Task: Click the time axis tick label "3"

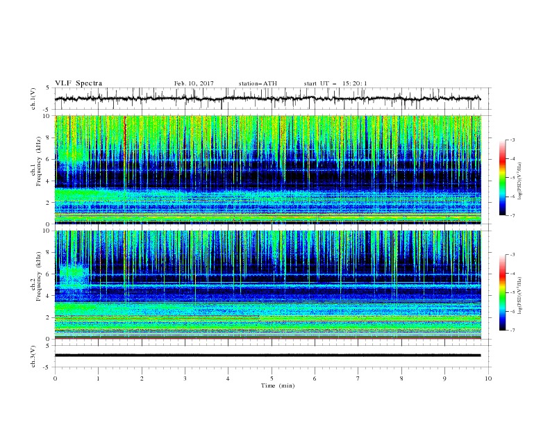Action: pyautogui.click(x=185, y=378)
